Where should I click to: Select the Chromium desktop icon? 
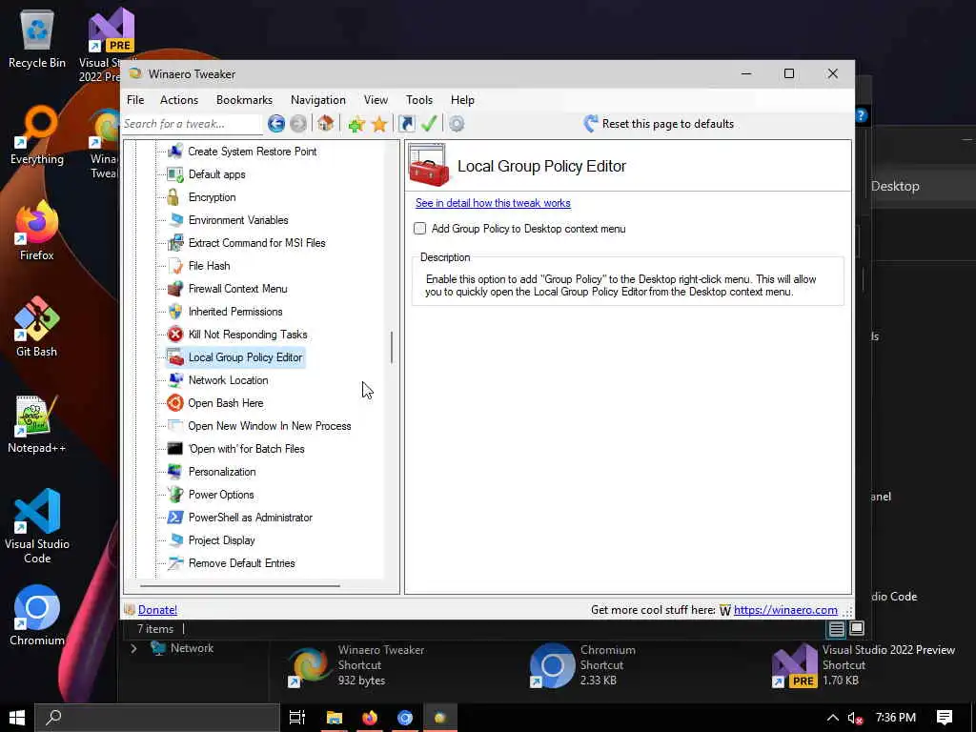pyautogui.click(x=37, y=616)
